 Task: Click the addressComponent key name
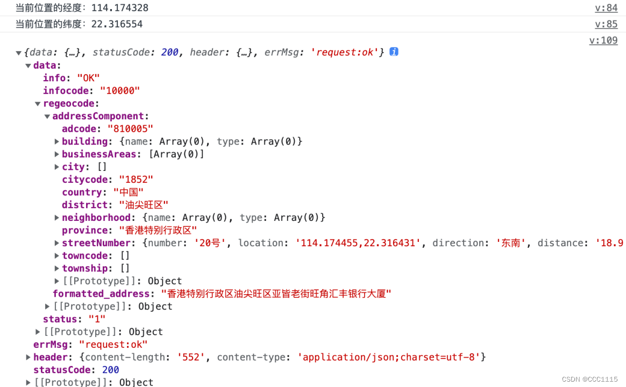coord(98,116)
